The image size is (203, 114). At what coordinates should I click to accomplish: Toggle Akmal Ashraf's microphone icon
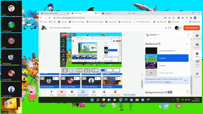[54, 78]
